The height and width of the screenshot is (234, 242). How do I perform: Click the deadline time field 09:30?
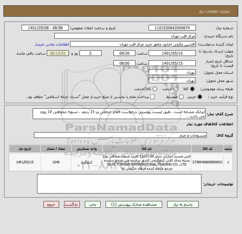pos(124,53)
